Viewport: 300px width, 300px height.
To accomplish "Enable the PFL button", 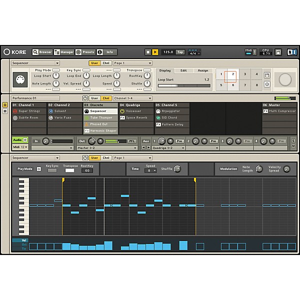I will (131, 141).
